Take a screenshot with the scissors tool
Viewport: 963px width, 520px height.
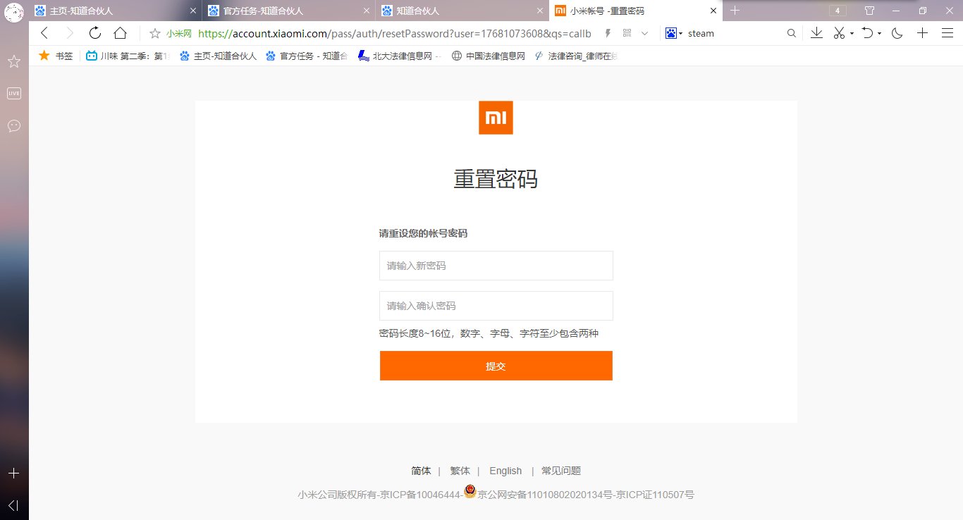[x=838, y=32]
